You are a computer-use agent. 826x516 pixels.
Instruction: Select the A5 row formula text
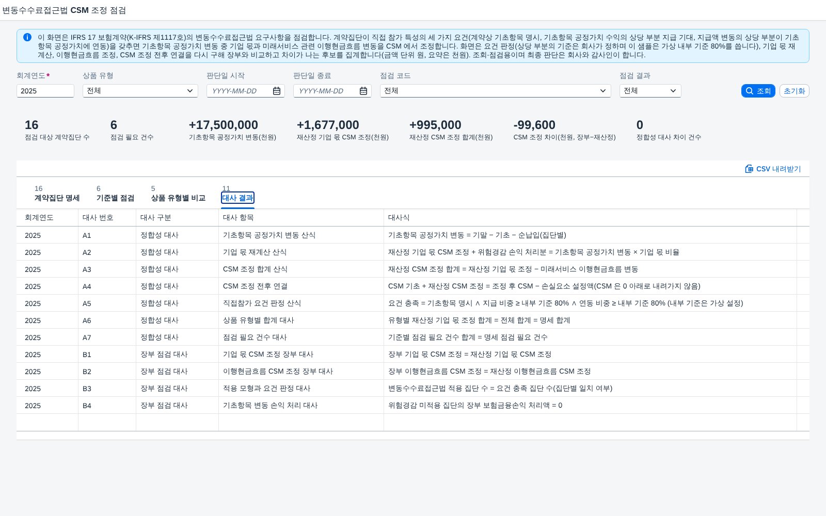point(566,303)
